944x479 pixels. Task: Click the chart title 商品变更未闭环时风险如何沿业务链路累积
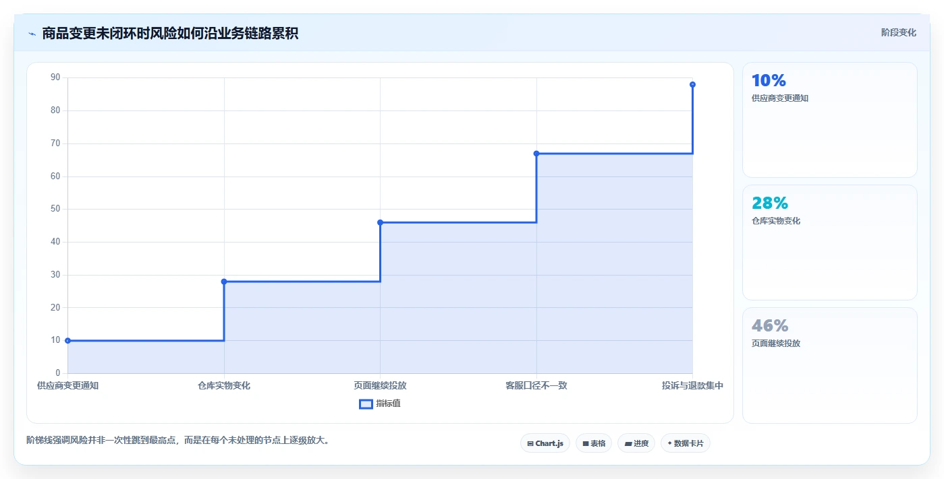[170, 34]
